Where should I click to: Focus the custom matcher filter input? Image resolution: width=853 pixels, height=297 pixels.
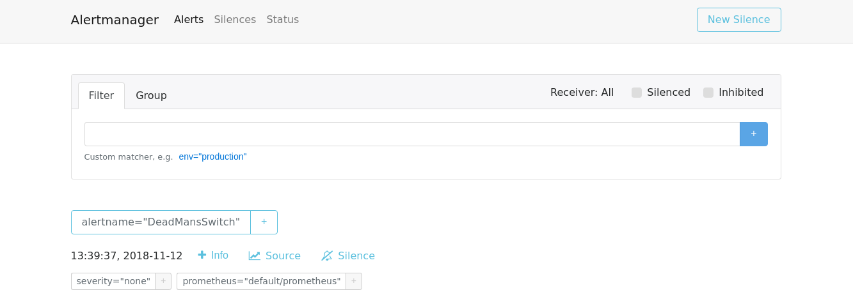(x=411, y=134)
